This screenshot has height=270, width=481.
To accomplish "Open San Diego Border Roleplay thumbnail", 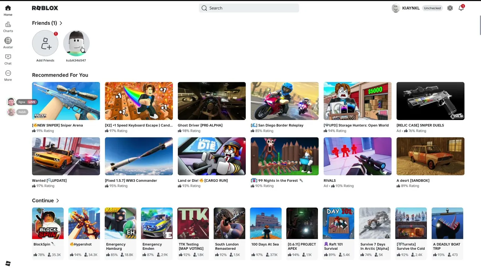I will pos(285,101).
